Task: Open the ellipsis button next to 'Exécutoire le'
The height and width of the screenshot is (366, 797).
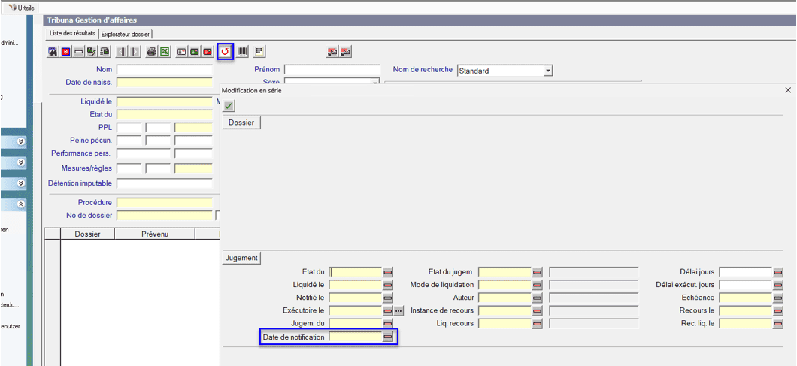Action: point(398,310)
